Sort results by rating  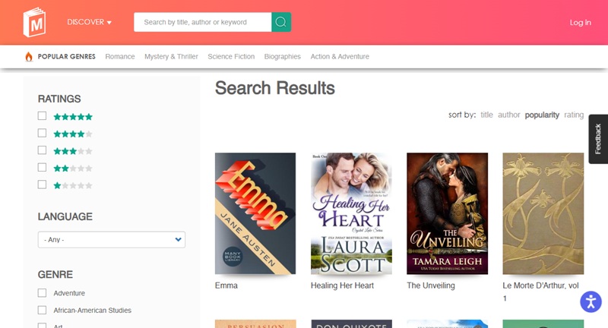coord(574,115)
